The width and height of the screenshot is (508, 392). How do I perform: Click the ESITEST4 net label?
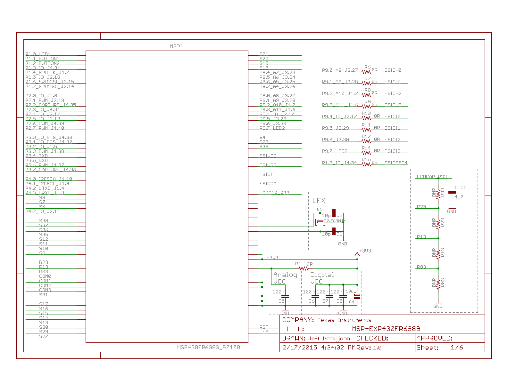396,163
